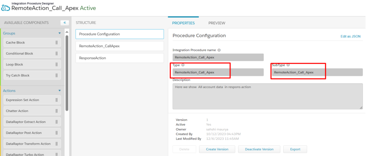The height and width of the screenshot is (156, 390).
Task: Click info icon next to Integration Procedure name
Action: tap(219, 50)
